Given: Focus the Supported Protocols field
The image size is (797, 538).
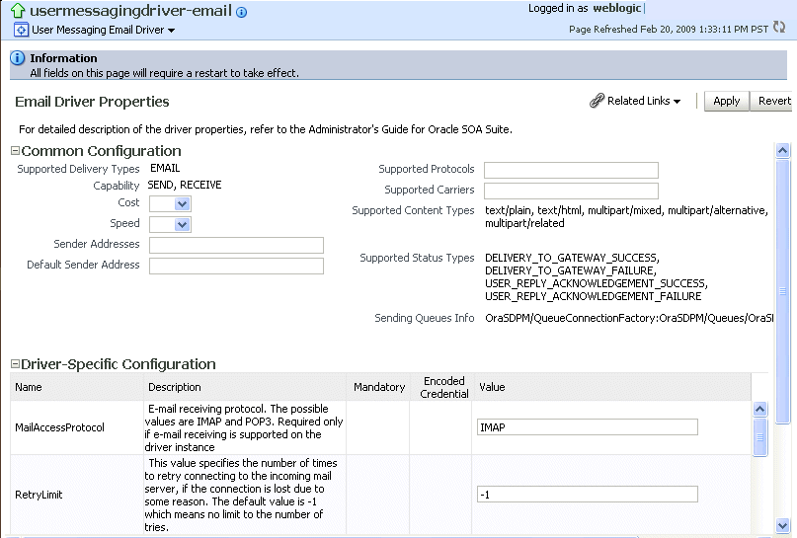Looking at the screenshot, I should tap(571, 170).
